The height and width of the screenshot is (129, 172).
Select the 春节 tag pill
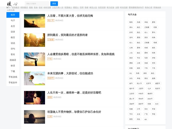(x=131, y=83)
